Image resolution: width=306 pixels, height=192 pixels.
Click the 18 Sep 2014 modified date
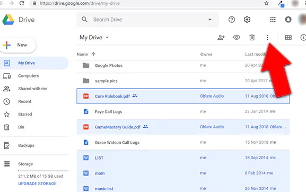pyautogui.click(x=257, y=158)
